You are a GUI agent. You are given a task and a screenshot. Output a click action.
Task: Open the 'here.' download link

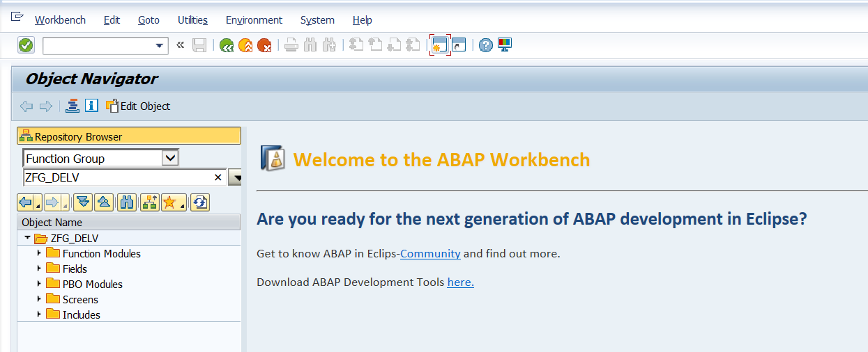click(461, 282)
